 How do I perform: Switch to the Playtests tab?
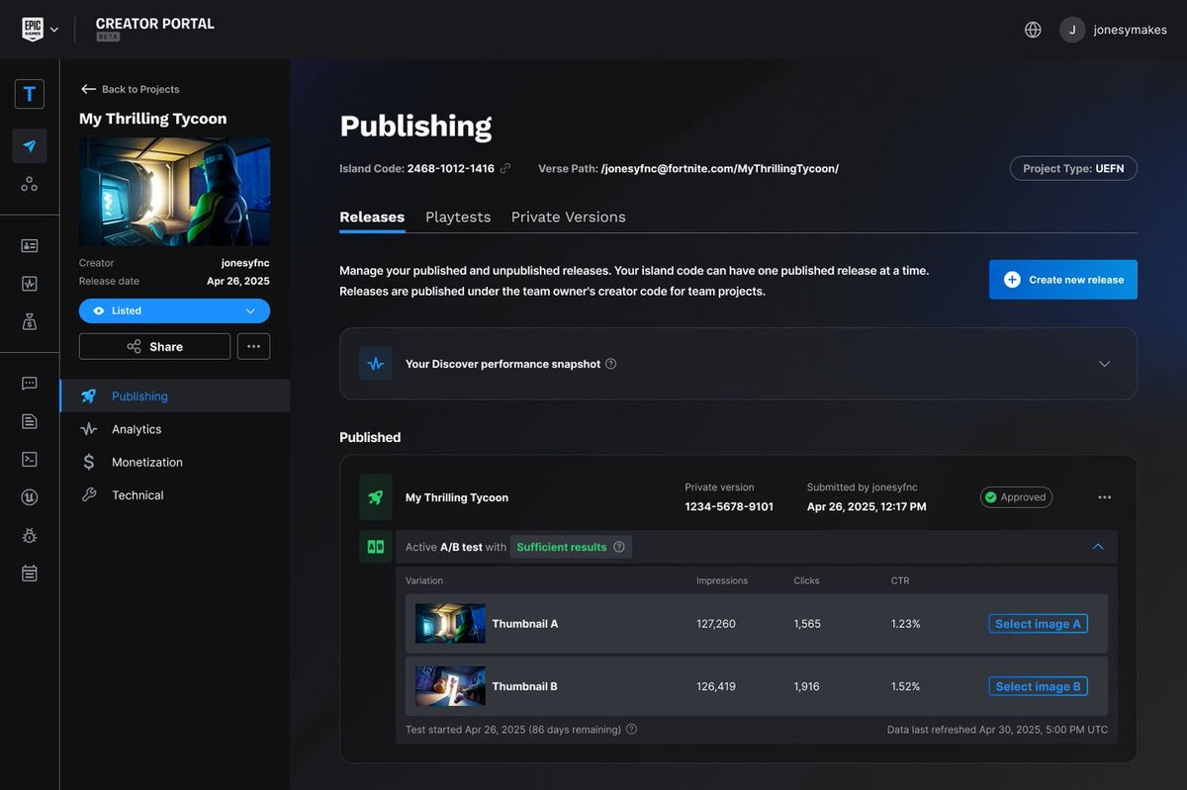[x=458, y=217]
